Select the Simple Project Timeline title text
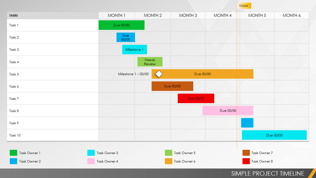The width and height of the screenshot is (316, 178). (x=268, y=173)
